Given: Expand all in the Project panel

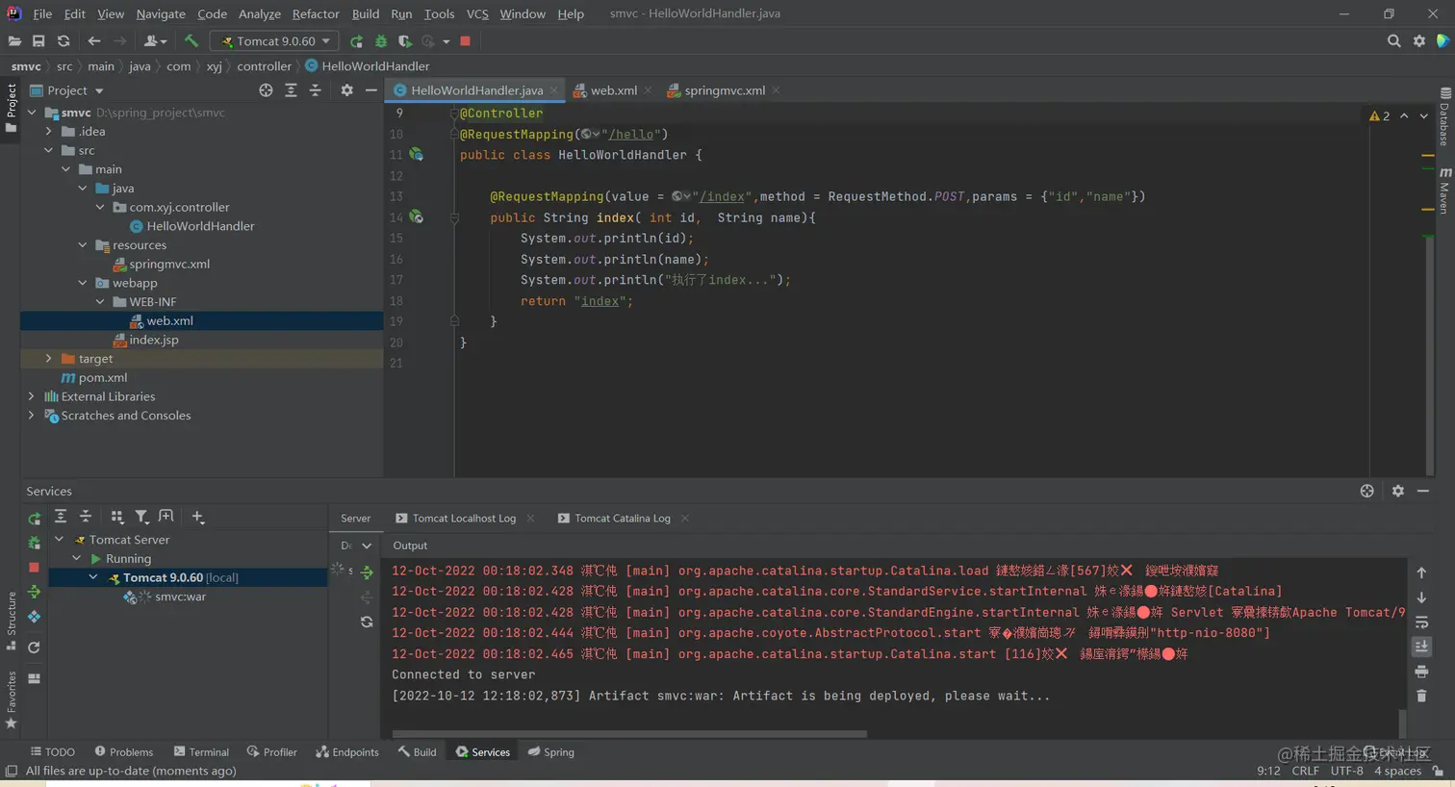Looking at the screenshot, I should [x=291, y=90].
